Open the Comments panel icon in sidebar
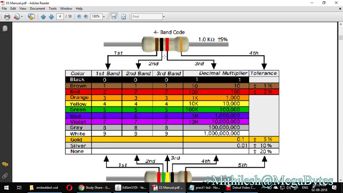343x193 pixels. click(5, 164)
